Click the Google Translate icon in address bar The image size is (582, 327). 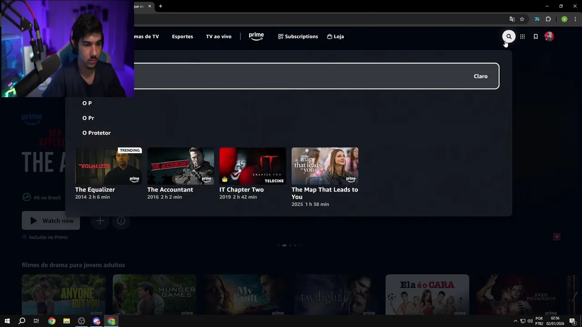click(512, 19)
